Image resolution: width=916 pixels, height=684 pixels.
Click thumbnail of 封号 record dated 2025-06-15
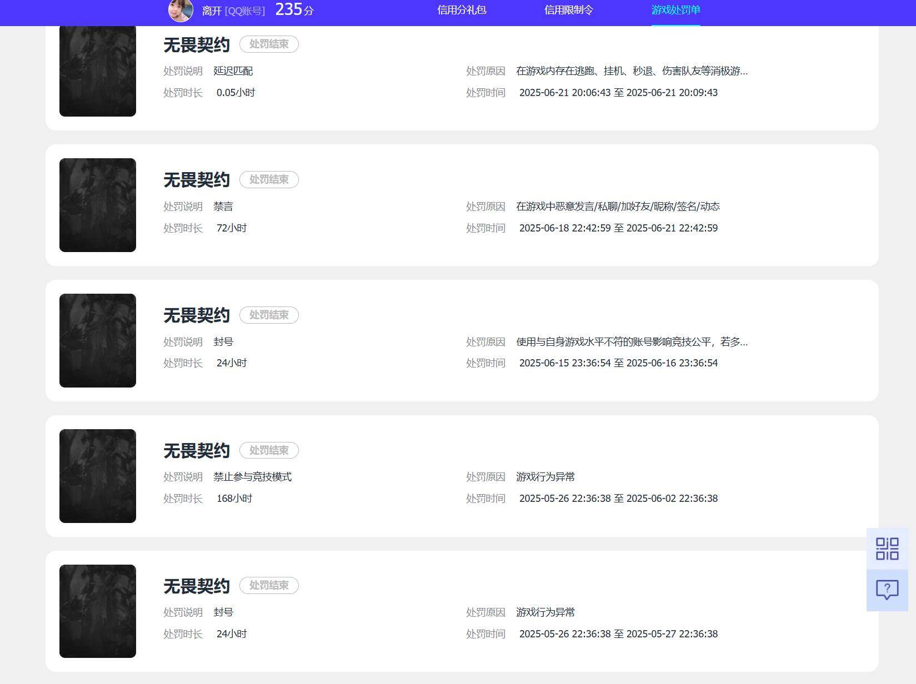(x=98, y=340)
